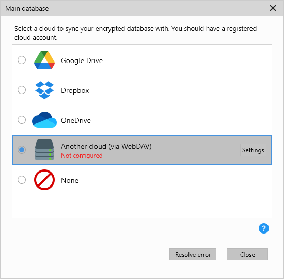Select the Dropbox radio button

[22, 90]
